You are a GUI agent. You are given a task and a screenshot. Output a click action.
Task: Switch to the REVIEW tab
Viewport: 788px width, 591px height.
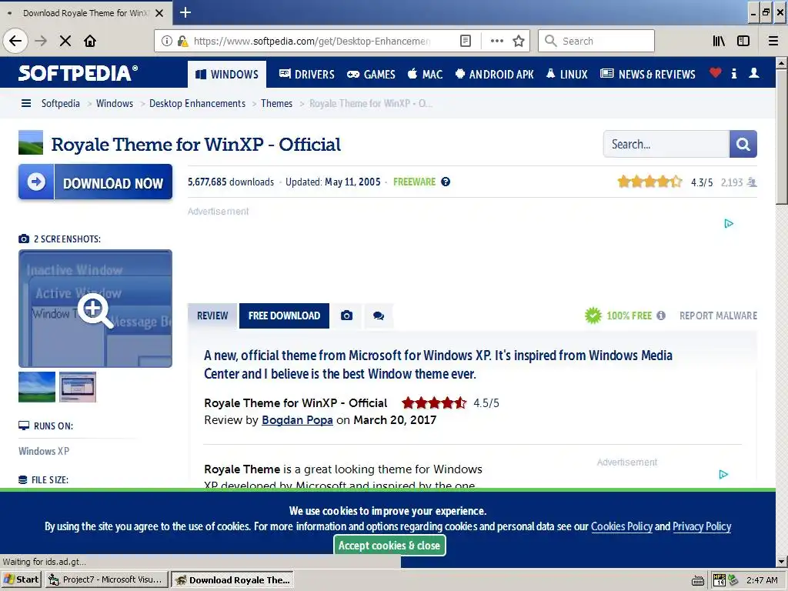click(x=212, y=316)
